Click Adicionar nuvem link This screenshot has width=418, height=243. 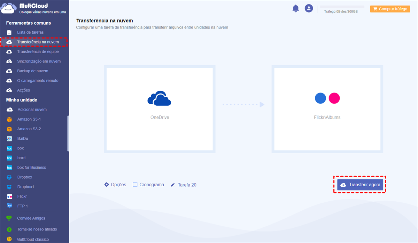pyautogui.click(x=32, y=110)
